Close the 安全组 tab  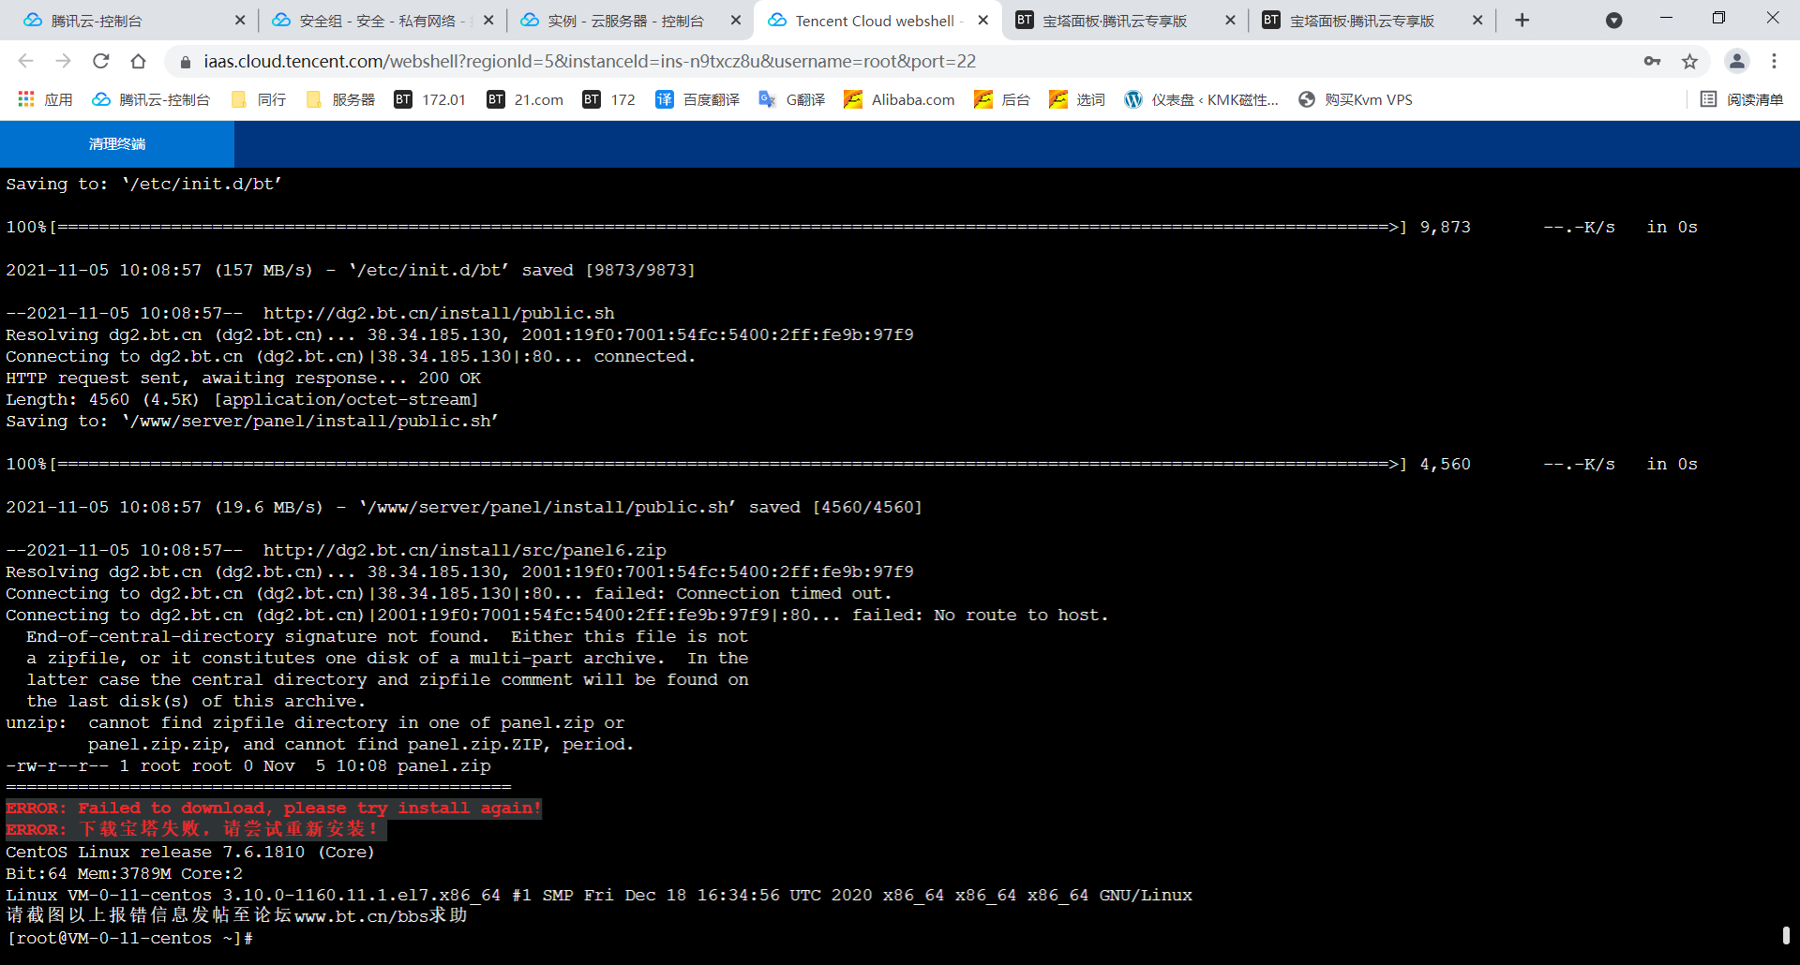click(x=488, y=21)
